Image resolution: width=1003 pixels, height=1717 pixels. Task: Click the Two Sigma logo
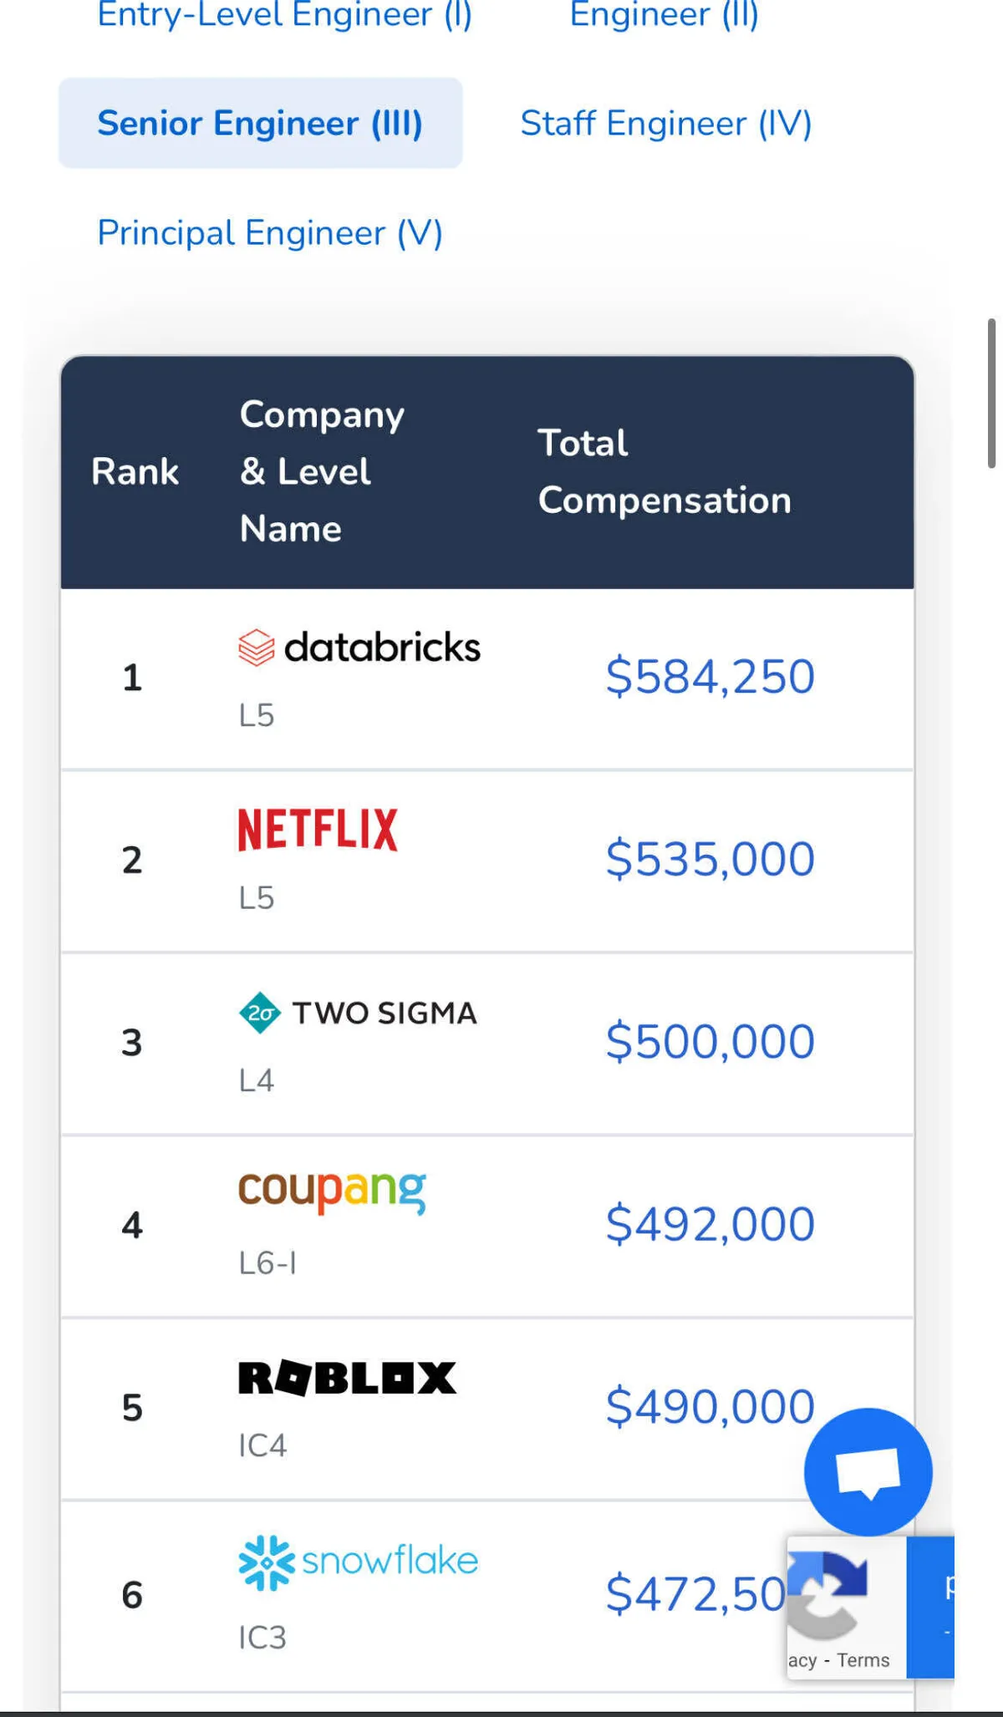pos(358,1013)
